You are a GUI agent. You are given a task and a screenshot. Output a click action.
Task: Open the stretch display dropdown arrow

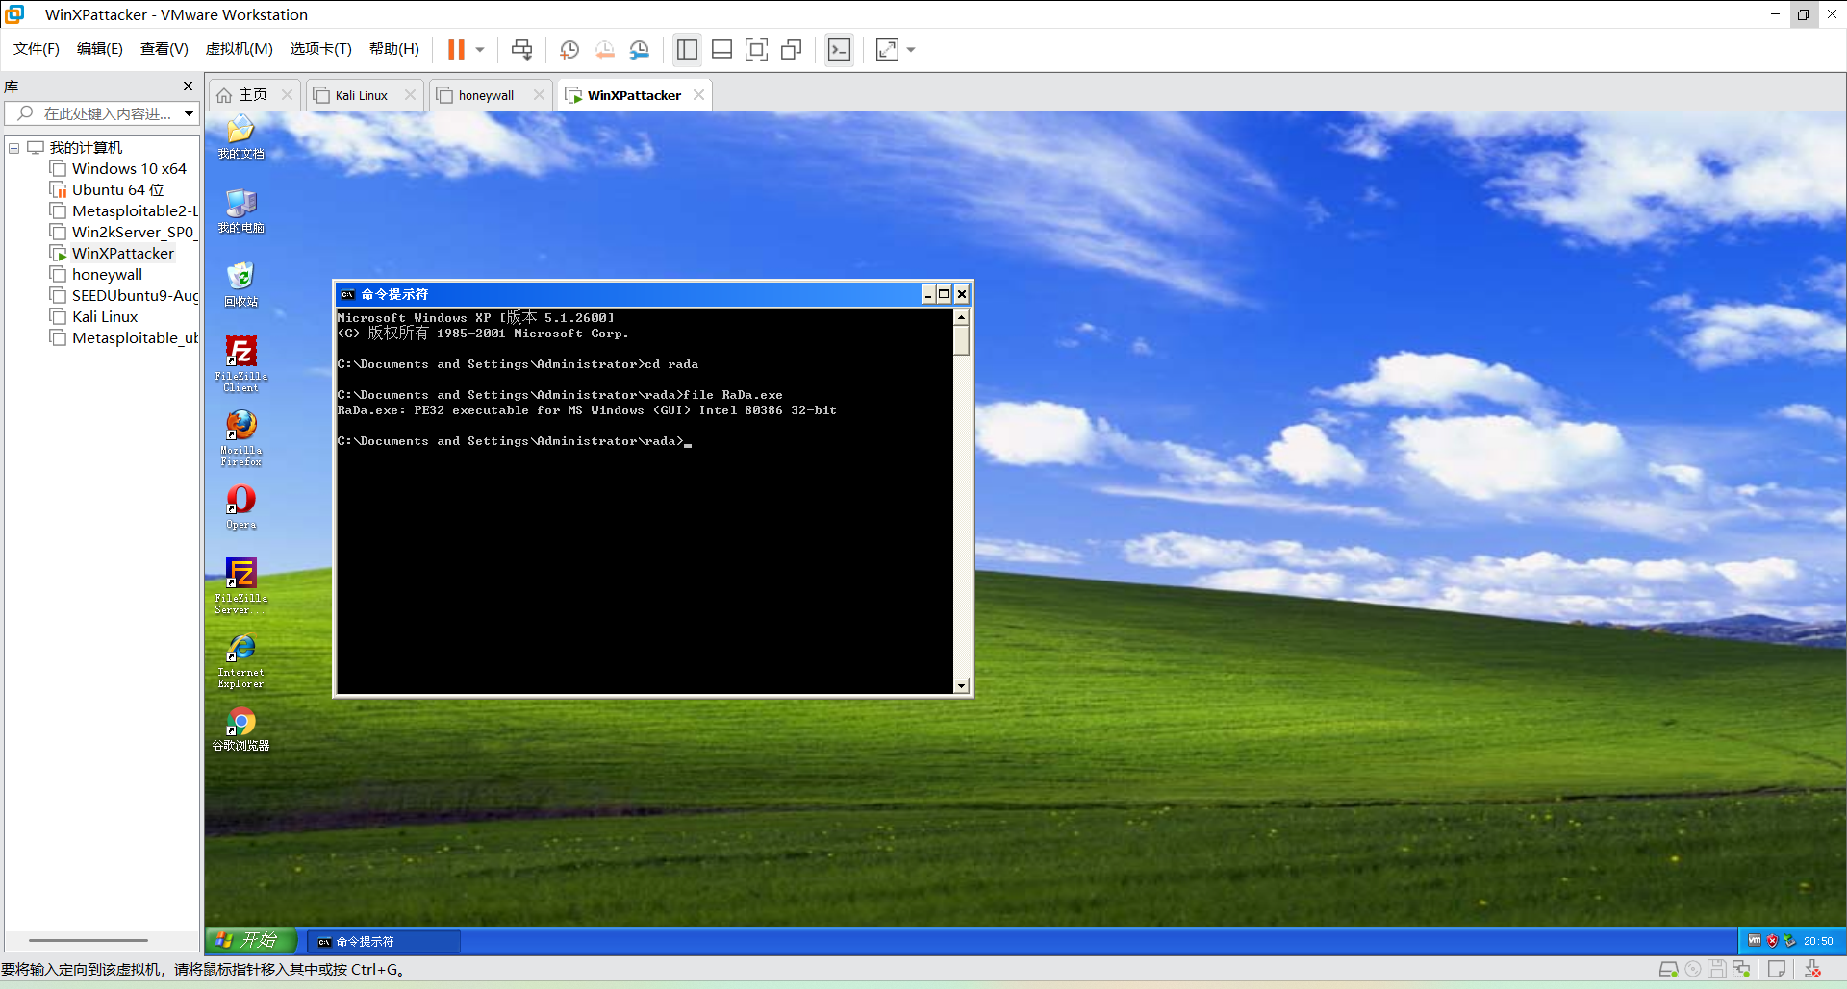911,49
